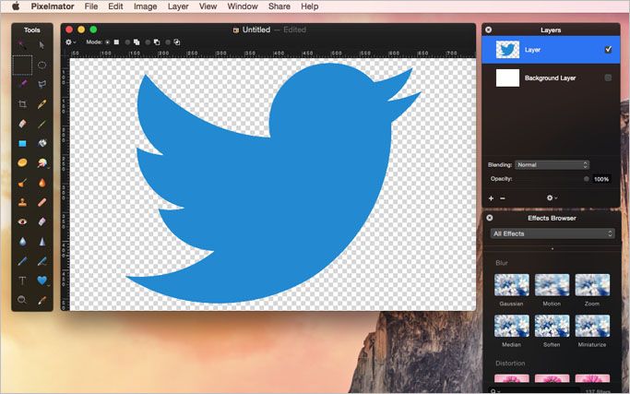Select the color-wheel lollipop Twirl tool
630x394 pixels.
(42, 162)
